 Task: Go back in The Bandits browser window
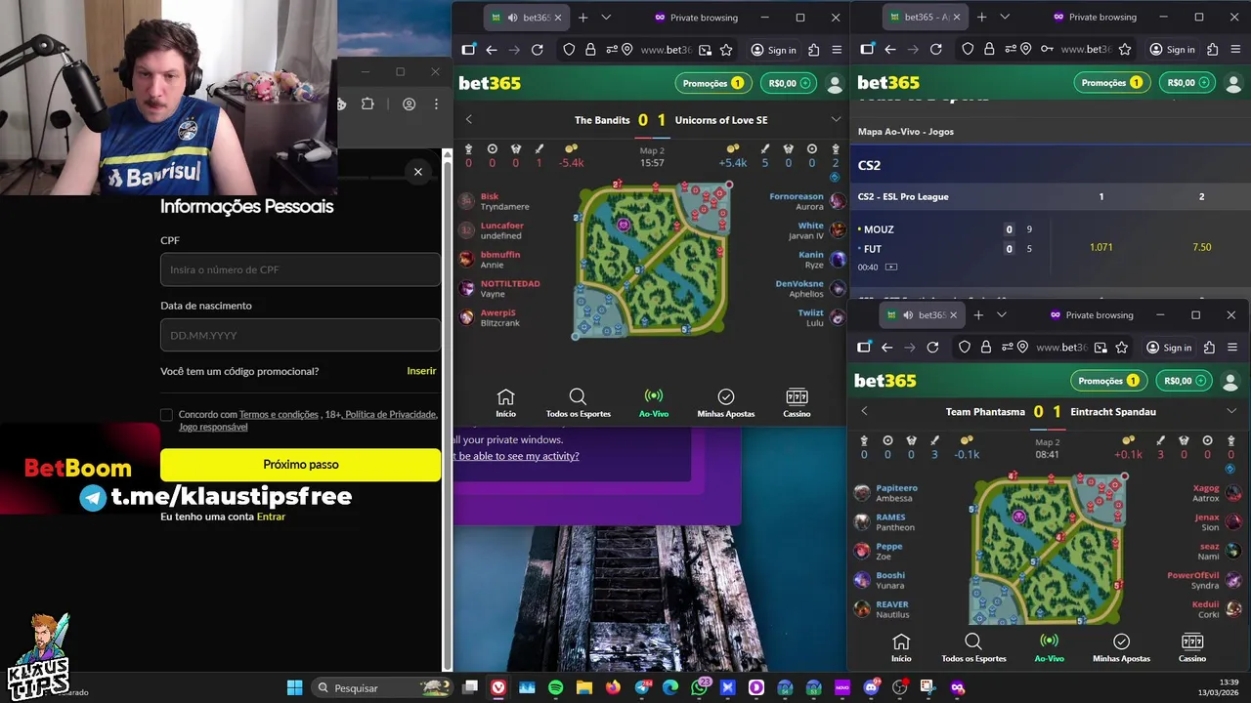coord(492,50)
